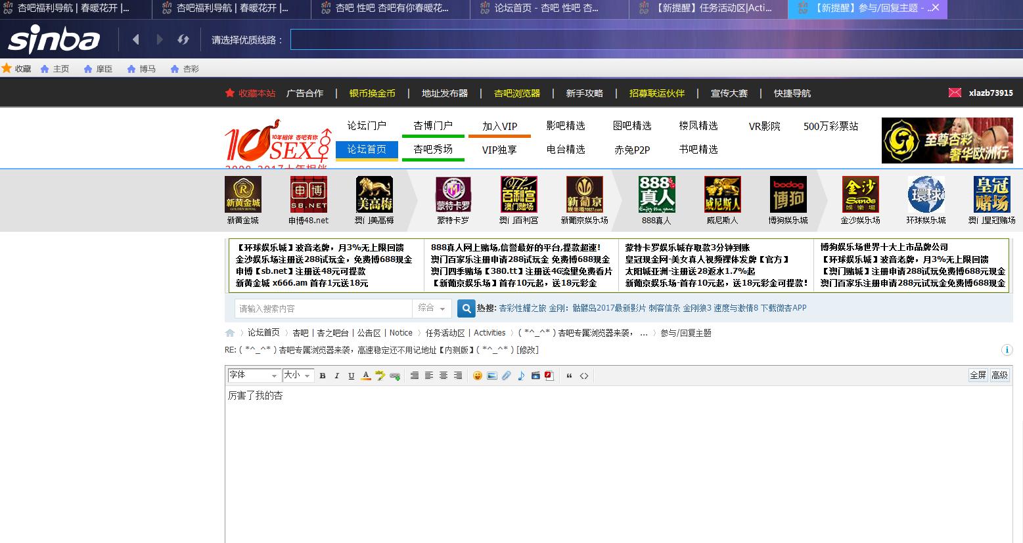This screenshot has width=1023, height=543.
Task: Add an attachment with the paperclip icon
Action: pos(506,376)
